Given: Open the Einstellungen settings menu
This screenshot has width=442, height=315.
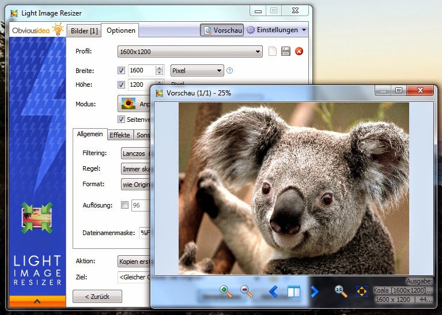Looking at the screenshot, I should point(276,30).
